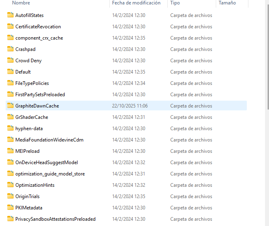Click the MediaFoundationWidevineCdm folder name

[x=49, y=140]
